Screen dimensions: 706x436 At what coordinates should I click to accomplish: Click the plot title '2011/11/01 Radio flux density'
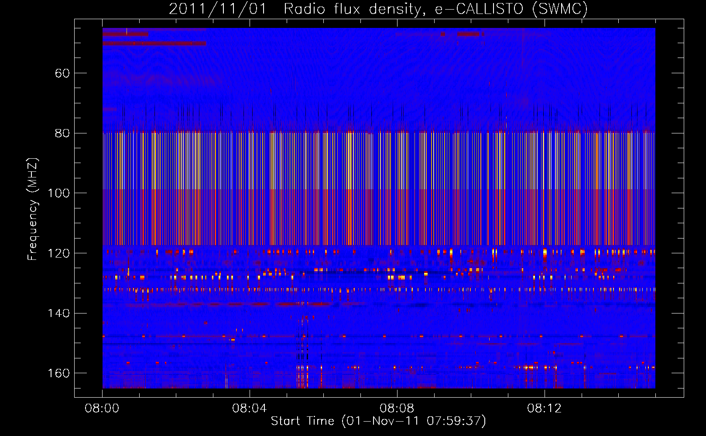[x=378, y=9]
